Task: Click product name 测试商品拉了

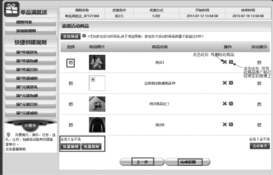Action: [160, 104]
